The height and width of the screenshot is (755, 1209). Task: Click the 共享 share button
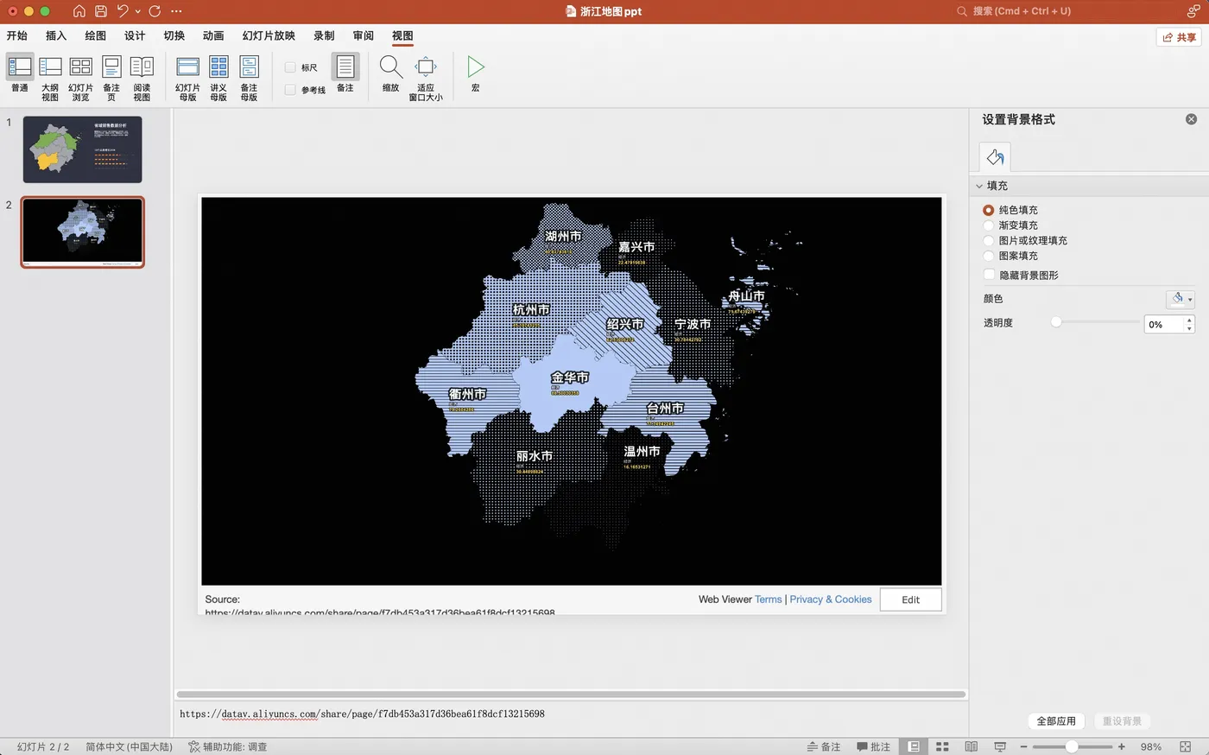[1179, 37]
